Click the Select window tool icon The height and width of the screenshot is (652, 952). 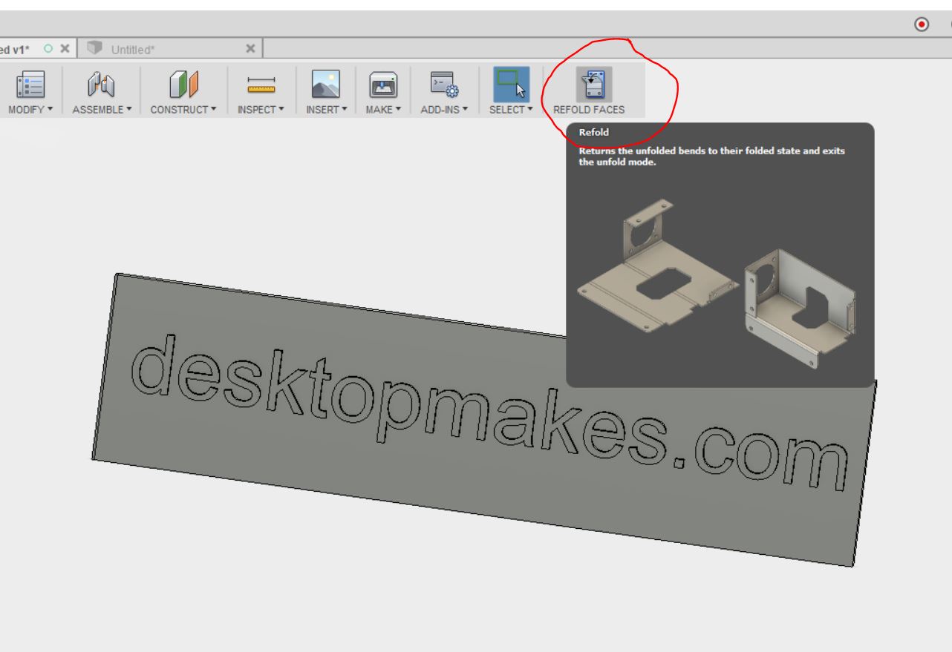coord(512,84)
